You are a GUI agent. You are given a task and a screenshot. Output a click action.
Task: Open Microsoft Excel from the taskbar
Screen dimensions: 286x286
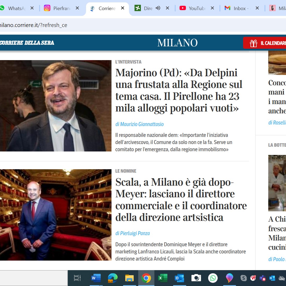pos(163,278)
